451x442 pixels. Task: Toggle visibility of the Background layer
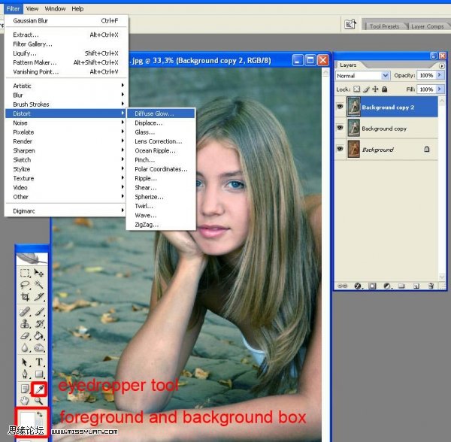[340, 149]
